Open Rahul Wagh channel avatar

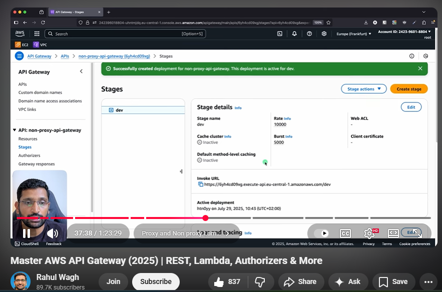pos(21,281)
